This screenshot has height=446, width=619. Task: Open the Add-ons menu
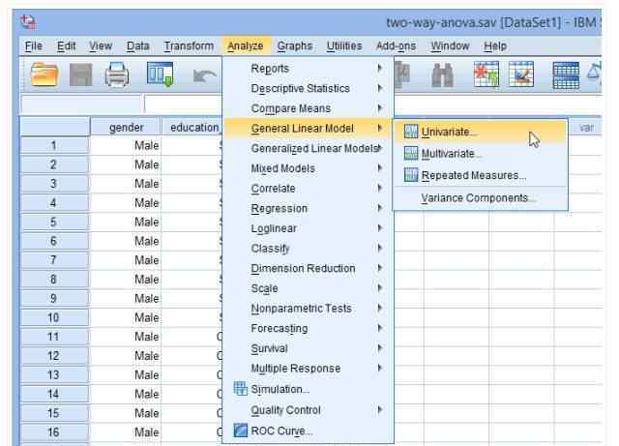396,45
